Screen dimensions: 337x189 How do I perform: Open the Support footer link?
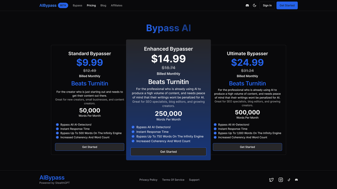point(194,180)
